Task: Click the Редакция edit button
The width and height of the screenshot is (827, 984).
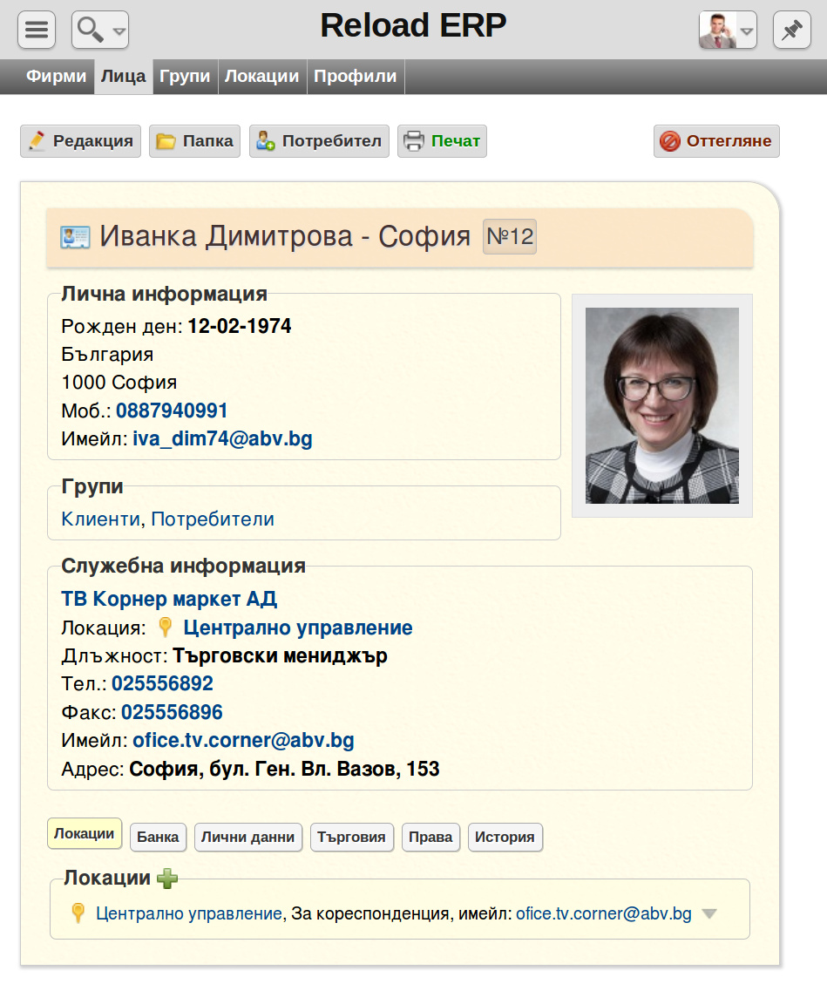Action: click(x=80, y=141)
